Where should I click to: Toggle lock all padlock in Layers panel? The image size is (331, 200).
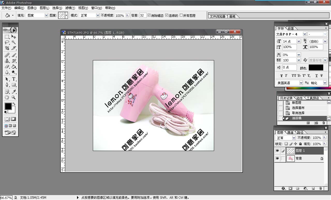(300, 144)
